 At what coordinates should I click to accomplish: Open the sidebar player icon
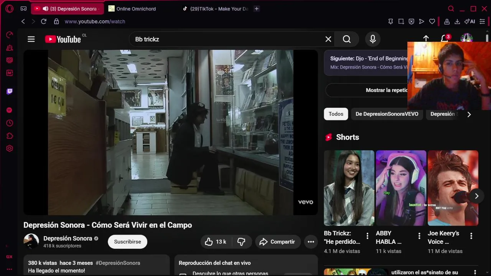point(10,110)
